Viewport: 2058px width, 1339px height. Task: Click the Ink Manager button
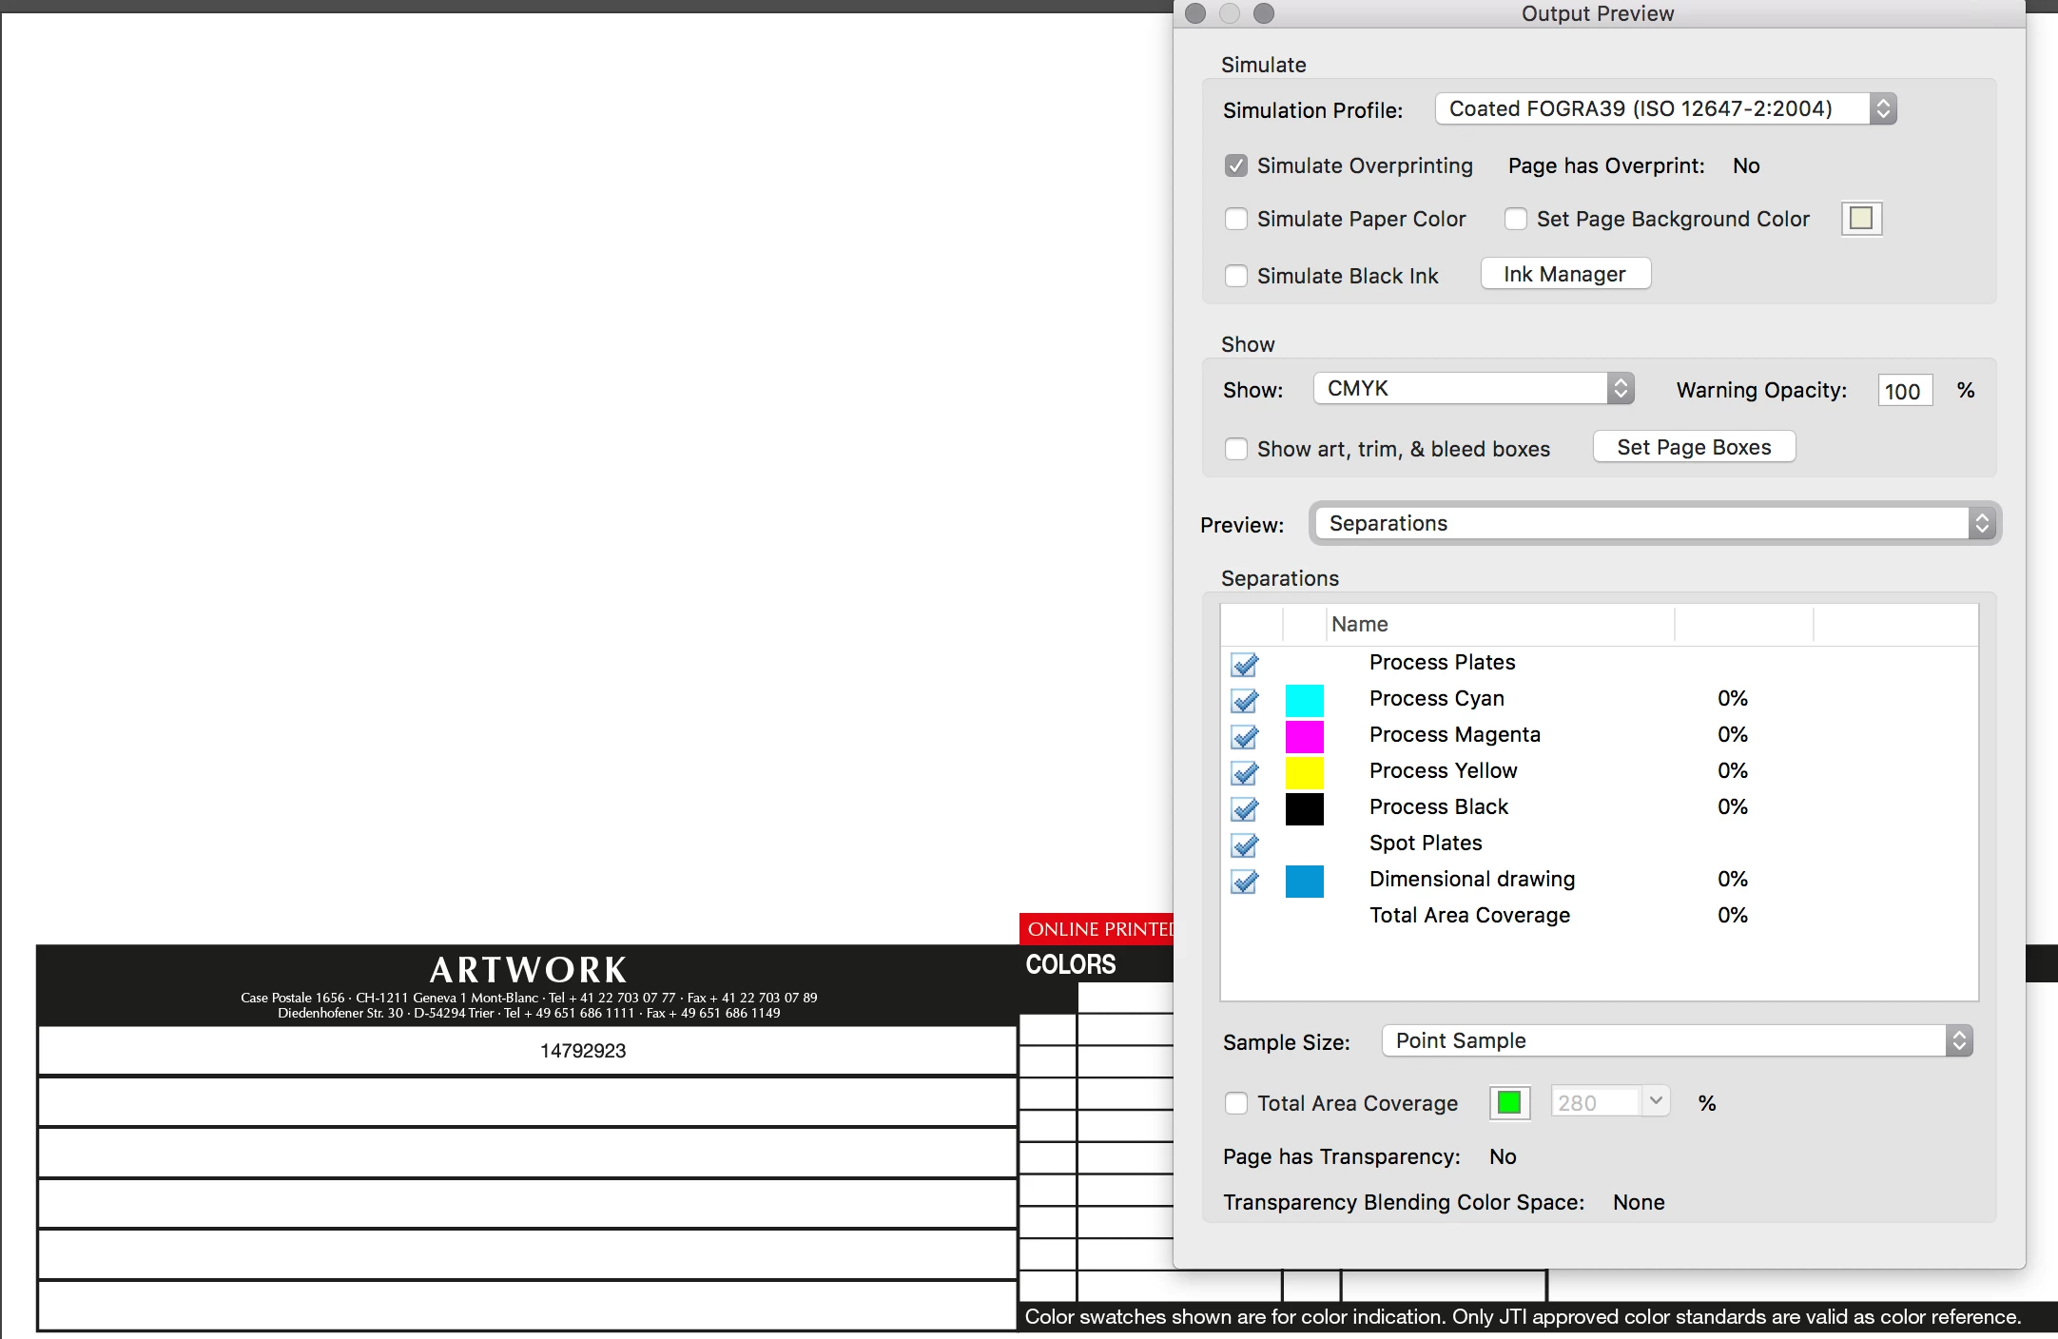1564,275
